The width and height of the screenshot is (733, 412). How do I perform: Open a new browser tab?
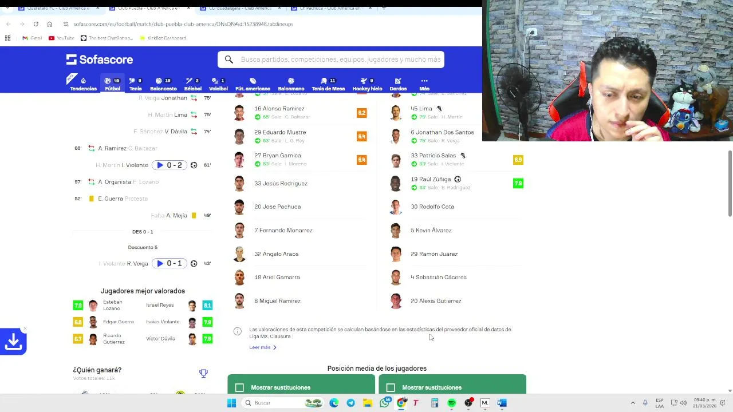tap(384, 8)
